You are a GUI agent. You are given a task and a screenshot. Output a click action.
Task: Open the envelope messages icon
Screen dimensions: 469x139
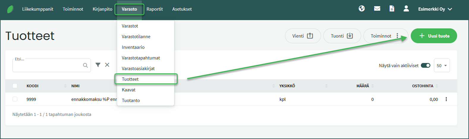[x=377, y=9]
